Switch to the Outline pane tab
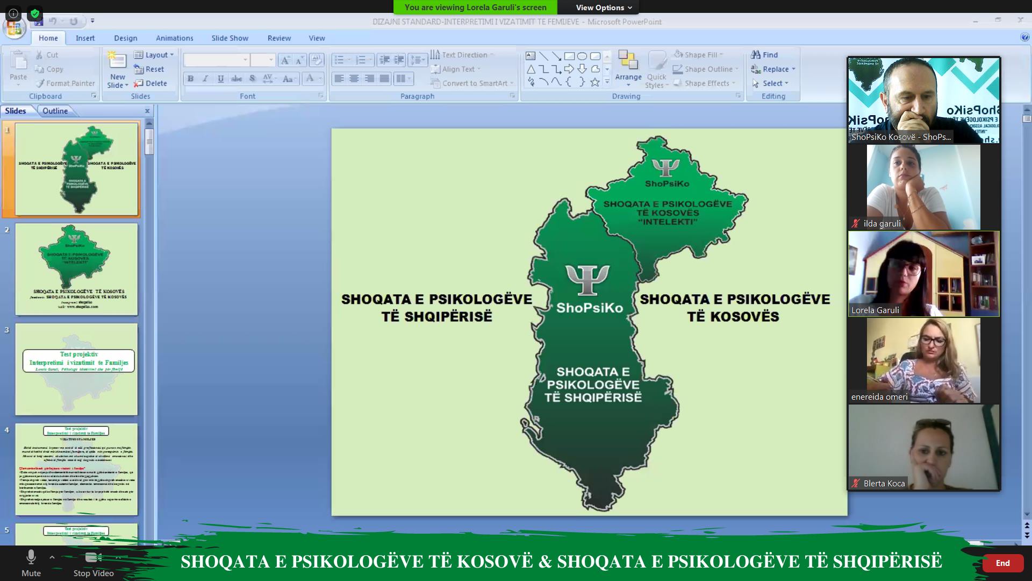This screenshot has width=1032, height=581. (55, 111)
